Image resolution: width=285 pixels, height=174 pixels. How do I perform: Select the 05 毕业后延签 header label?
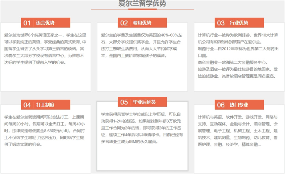(x=142, y=102)
